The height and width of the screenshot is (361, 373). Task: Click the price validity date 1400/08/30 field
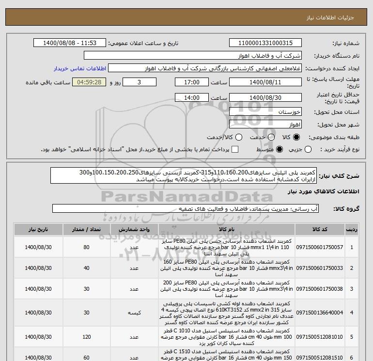point(265,97)
